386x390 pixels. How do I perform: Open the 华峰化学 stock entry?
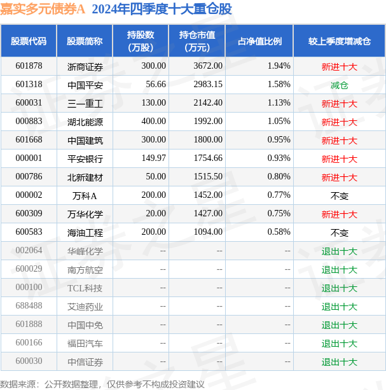(x=85, y=251)
